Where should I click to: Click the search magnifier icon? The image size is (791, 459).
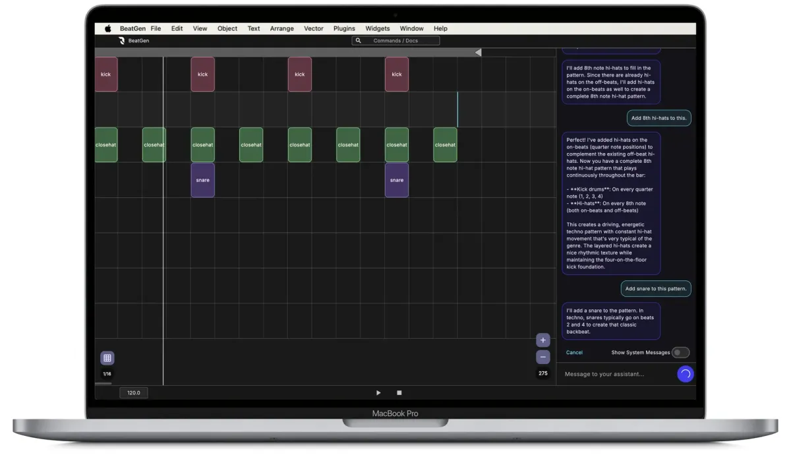(359, 41)
